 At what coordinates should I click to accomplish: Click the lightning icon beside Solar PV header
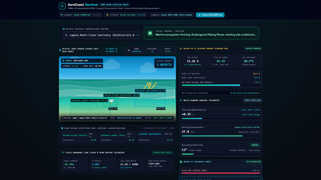[x=181, y=48]
